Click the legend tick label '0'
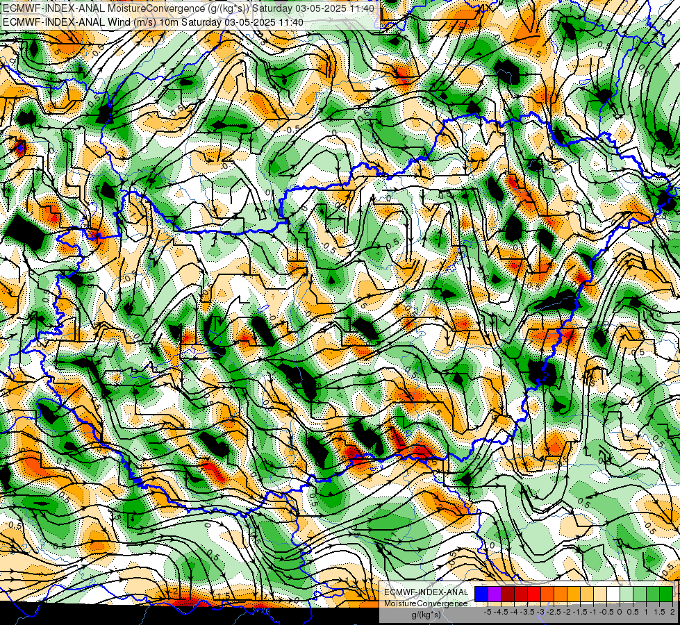This screenshot has height=625, width=680. (620, 612)
